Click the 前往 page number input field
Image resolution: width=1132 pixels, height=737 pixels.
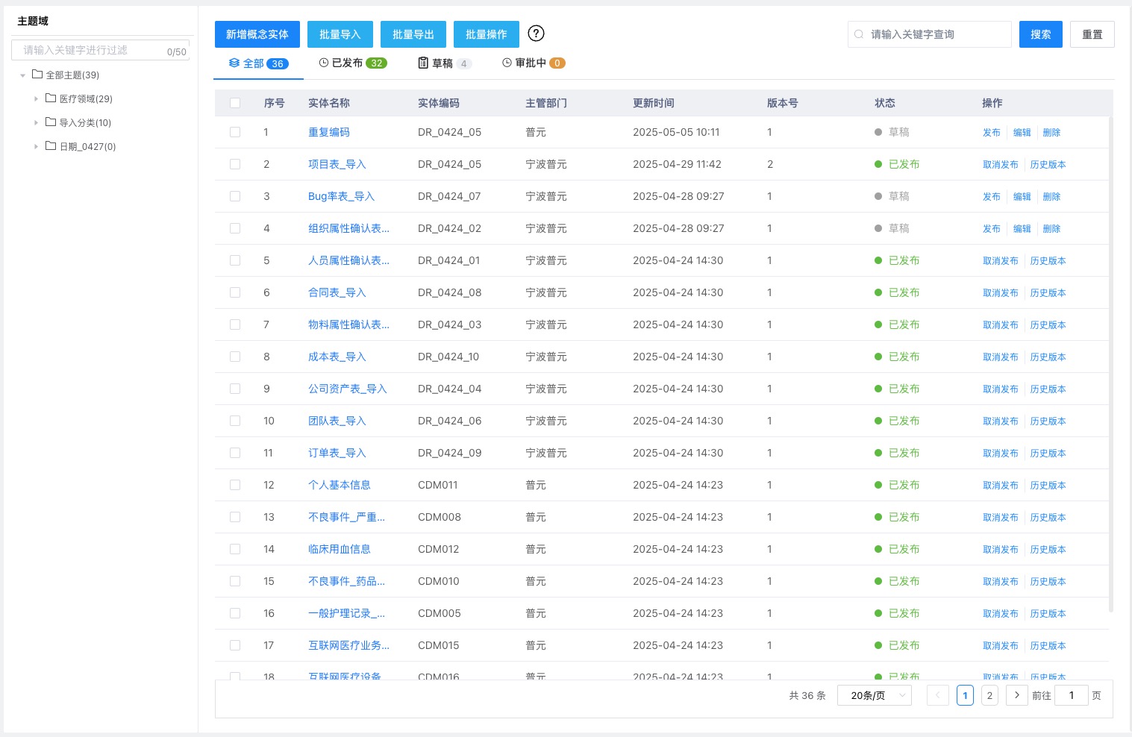1072,695
